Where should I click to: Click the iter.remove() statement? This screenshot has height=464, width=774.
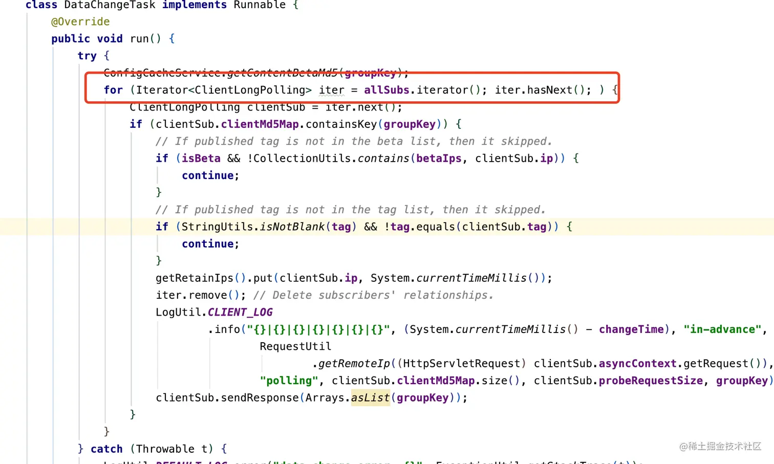pos(196,295)
